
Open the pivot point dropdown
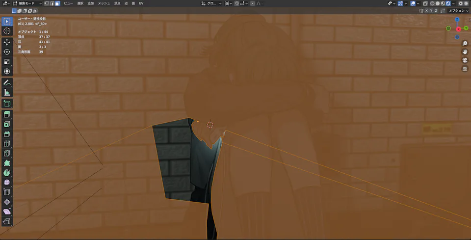(228, 3)
